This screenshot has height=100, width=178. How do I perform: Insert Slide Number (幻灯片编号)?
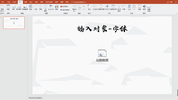pyautogui.click(x=119, y=8)
